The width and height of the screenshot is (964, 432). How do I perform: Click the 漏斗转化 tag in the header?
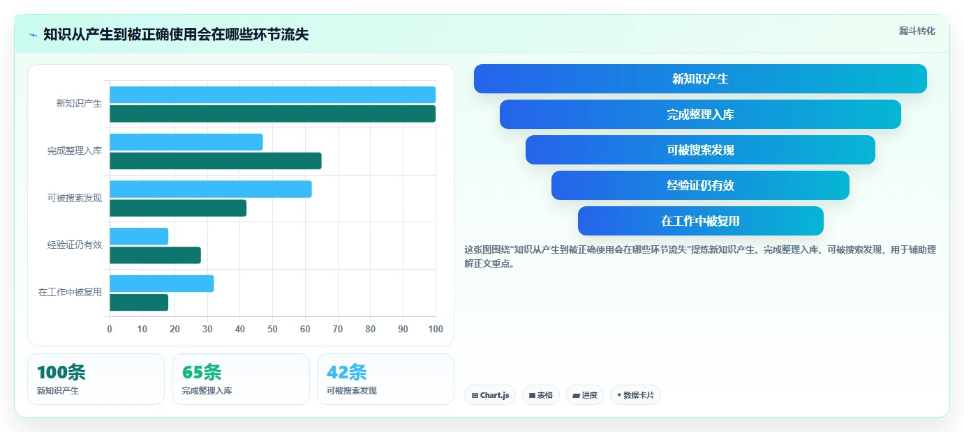[x=917, y=31]
